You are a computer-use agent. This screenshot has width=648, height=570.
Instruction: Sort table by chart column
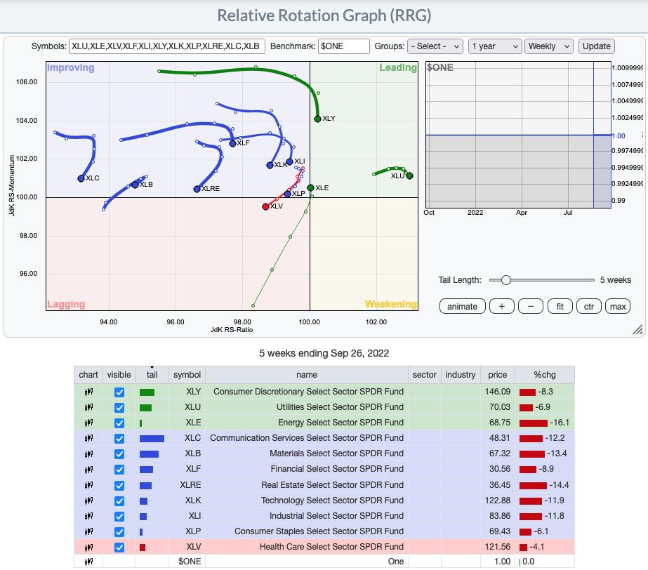(x=88, y=375)
